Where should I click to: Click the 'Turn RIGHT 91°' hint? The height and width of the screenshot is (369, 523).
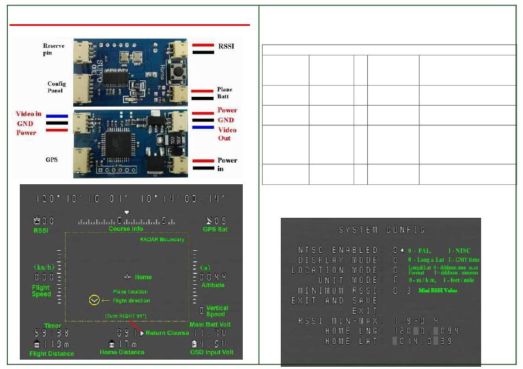126,316
